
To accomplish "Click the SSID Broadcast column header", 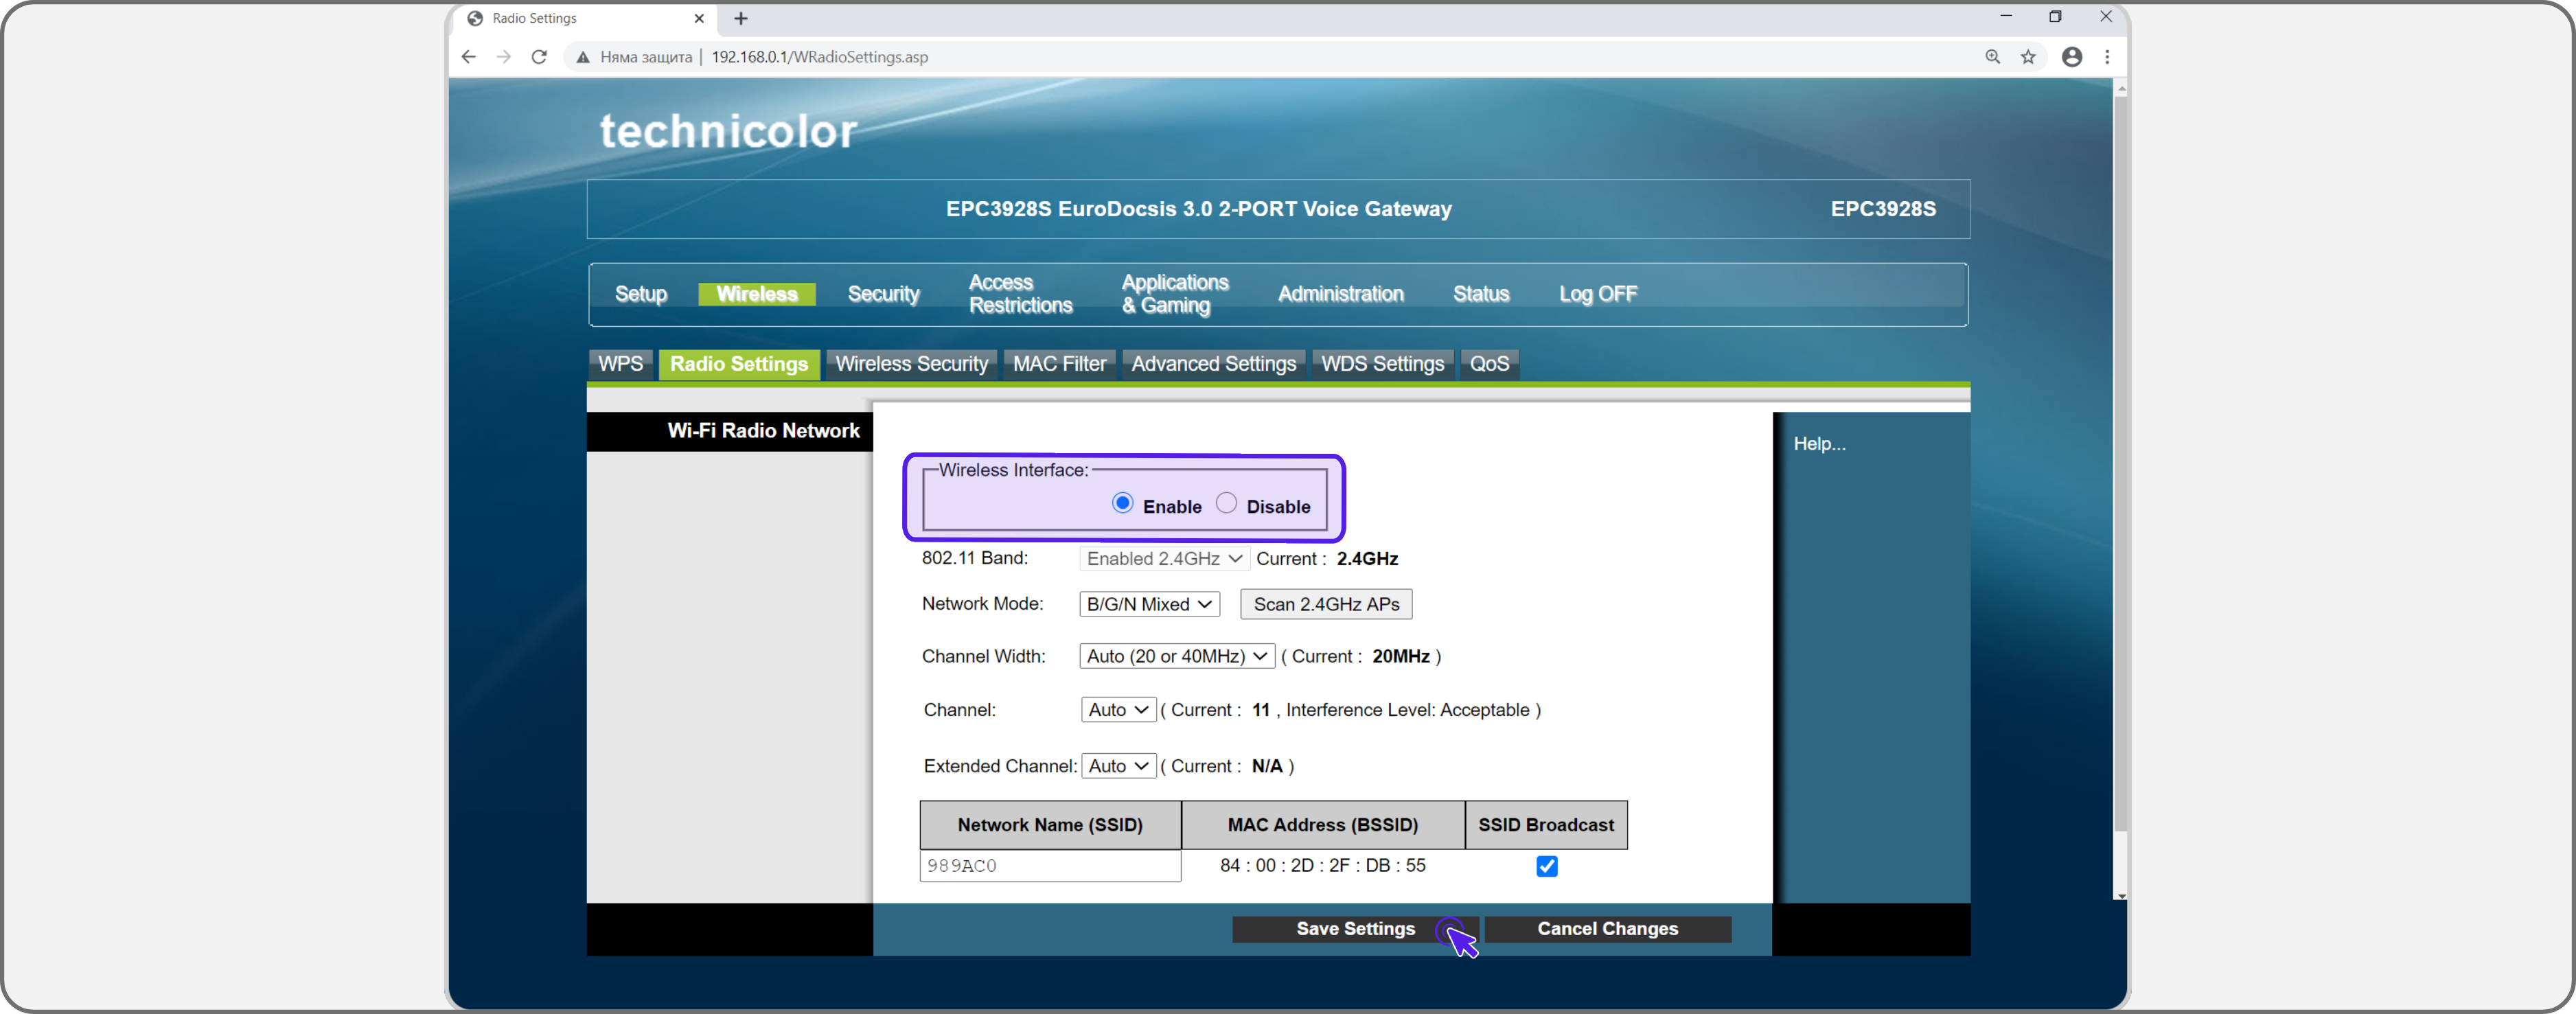I will click(x=1546, y=825).
